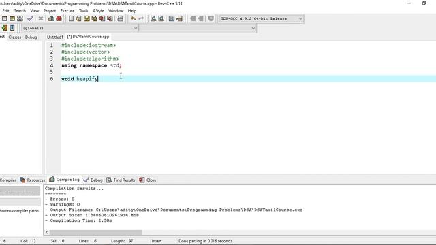
Task: Click the '#include<iostream>' code line
Action: coord(89,46)
